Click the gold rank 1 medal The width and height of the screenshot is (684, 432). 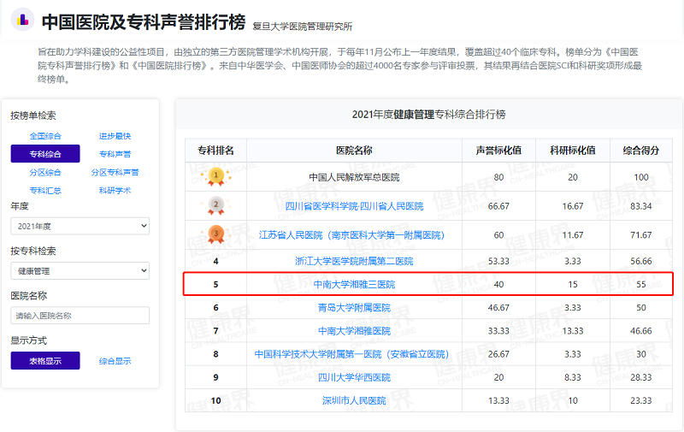(215, 176)
